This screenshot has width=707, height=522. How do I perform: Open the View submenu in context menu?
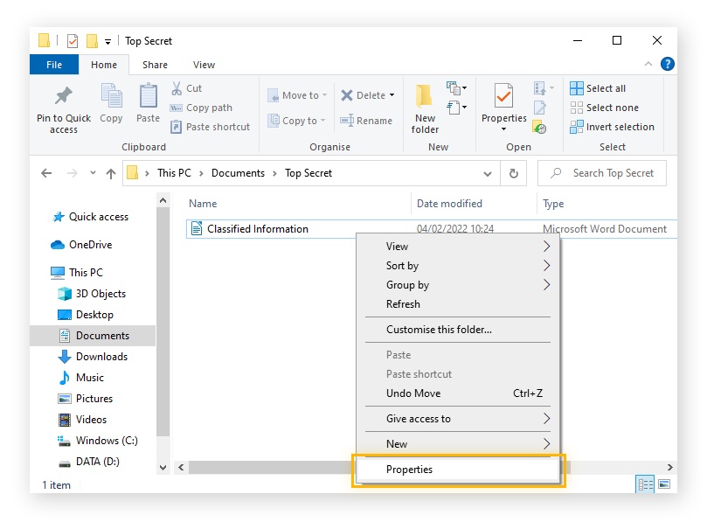tap(458, 247)
